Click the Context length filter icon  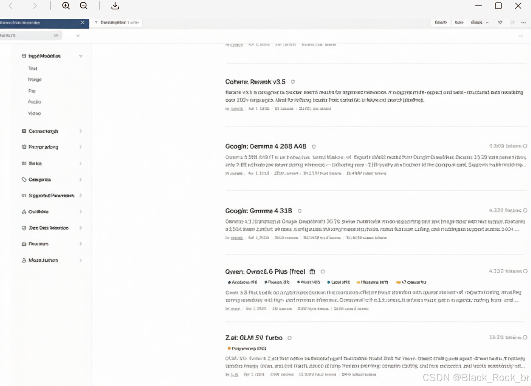tap(24, 131)
